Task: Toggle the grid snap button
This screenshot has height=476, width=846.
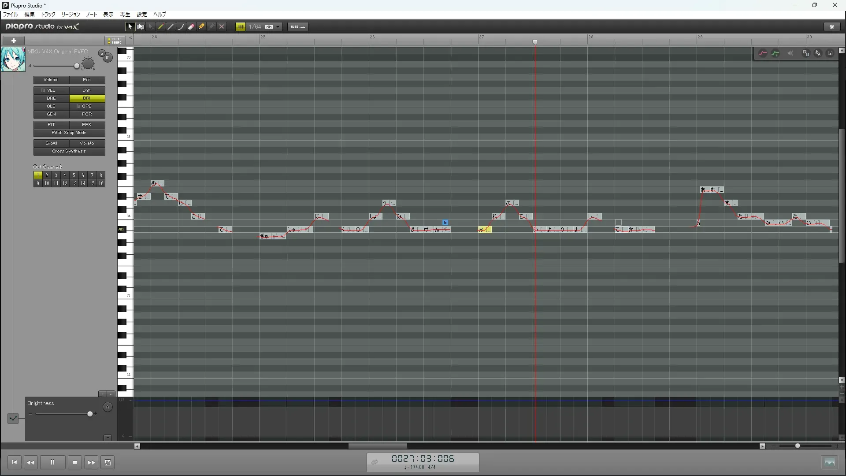Action: tap(241, 27)
